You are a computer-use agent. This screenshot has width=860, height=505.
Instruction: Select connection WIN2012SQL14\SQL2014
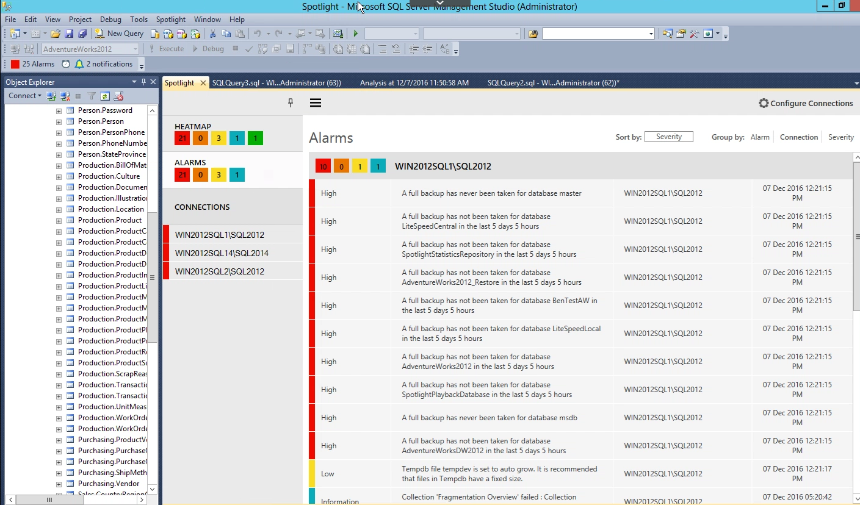click(233, 253)
